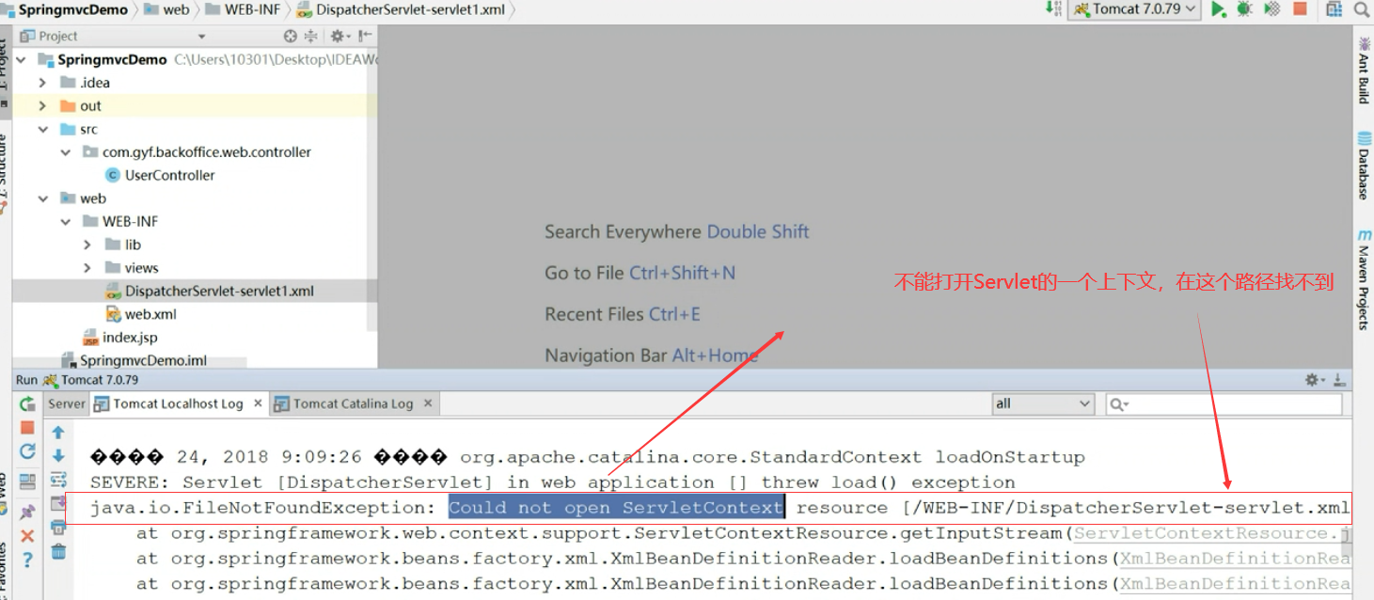This screenshot has width=1374, height=600.
Task: Click WEB-INF breadcrumb in navigation bar
Action: click(244, 9)
